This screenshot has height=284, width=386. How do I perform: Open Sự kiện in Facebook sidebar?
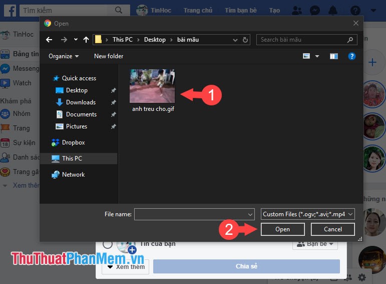point(18,143)
